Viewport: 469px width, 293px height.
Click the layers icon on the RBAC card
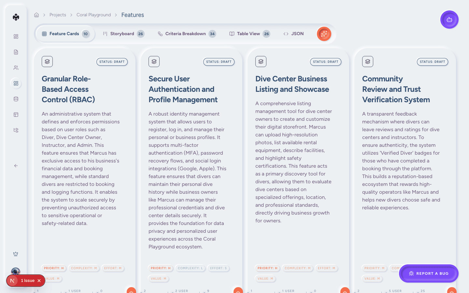[x=47, y=62]
